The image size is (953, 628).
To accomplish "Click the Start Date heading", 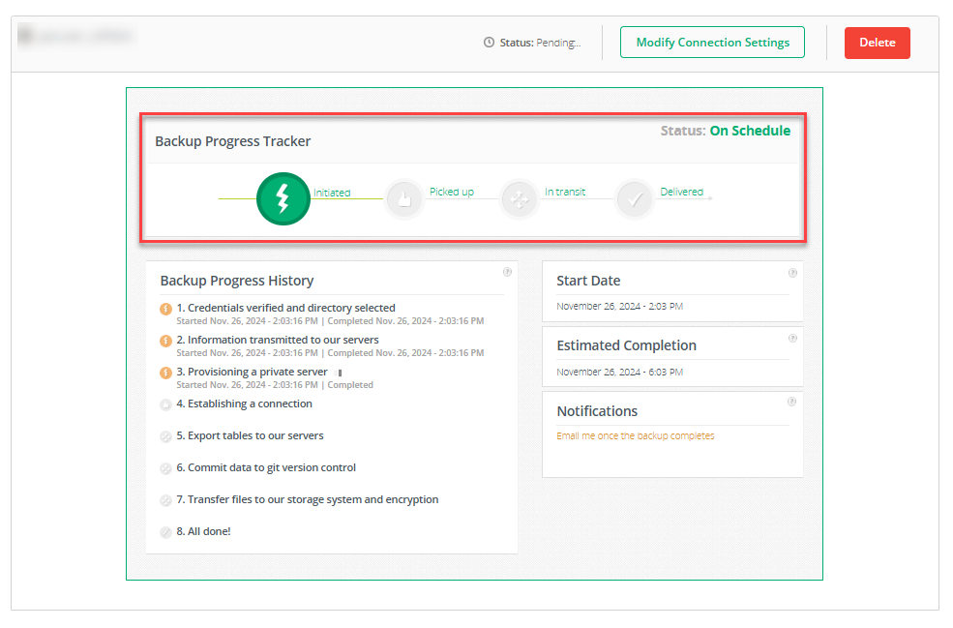I will pos(588,281).
